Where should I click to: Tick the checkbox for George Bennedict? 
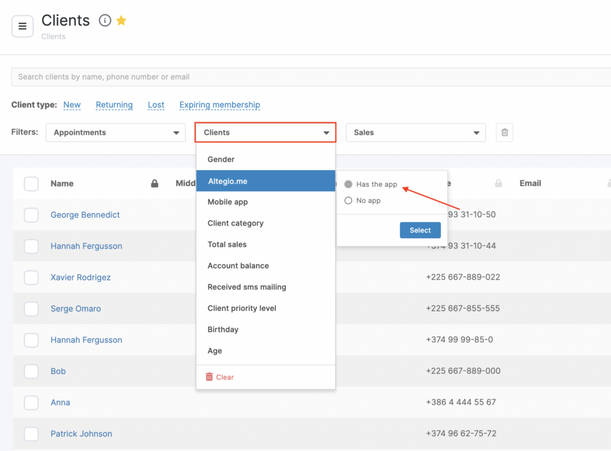(31, 215)
